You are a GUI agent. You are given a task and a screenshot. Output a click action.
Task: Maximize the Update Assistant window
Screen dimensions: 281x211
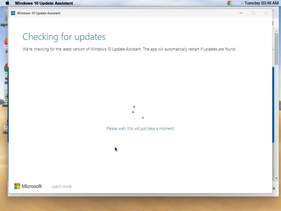coord(253,13)
